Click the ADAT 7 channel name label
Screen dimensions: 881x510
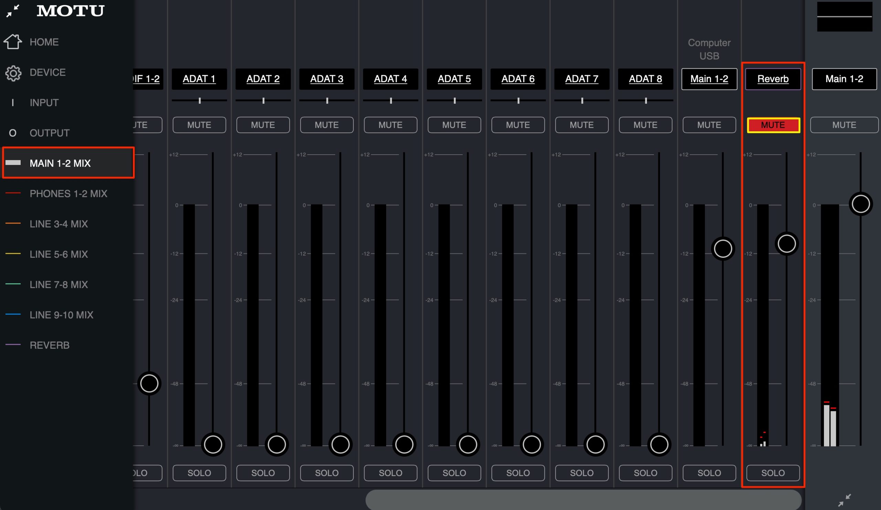pyautogui.click(x=582, y=79)
